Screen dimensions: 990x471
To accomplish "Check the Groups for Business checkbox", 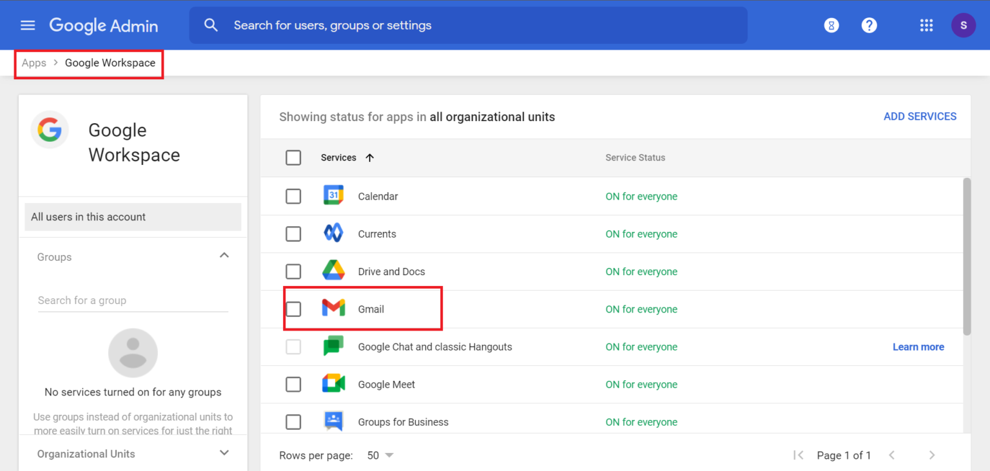I will point(293,422).
